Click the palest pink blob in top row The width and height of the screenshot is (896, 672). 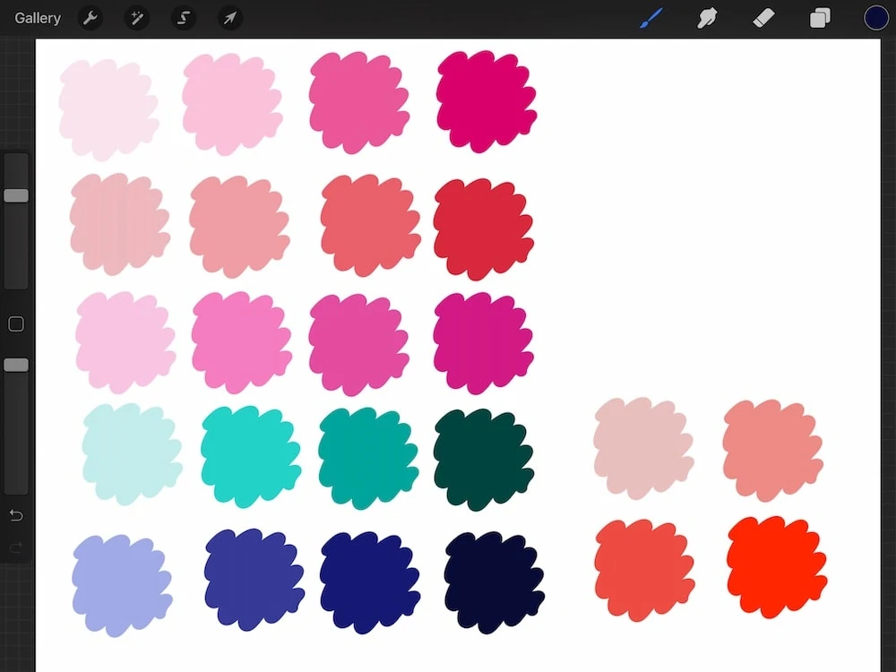pos(108,109)
